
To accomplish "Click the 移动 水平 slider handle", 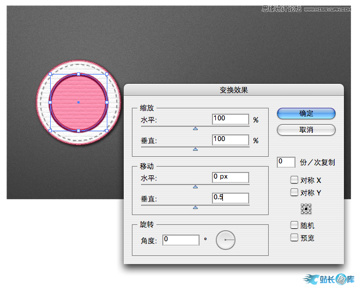I will [195, 187].
